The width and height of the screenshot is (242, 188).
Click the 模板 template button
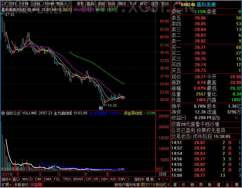150,179
